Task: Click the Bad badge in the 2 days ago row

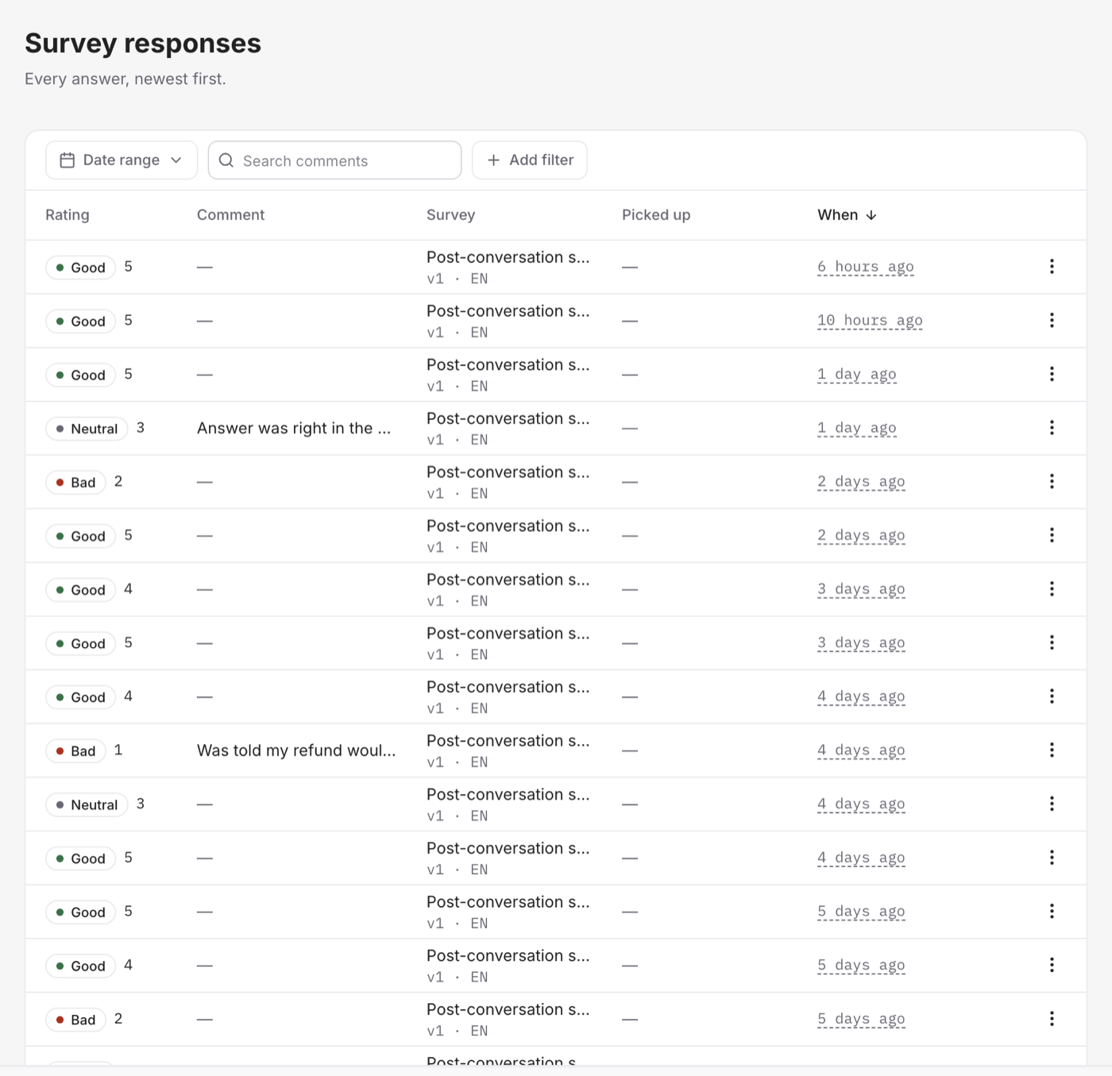Action: (75, 482)
